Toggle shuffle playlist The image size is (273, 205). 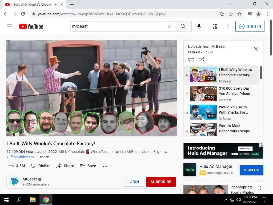click(202, 60)
